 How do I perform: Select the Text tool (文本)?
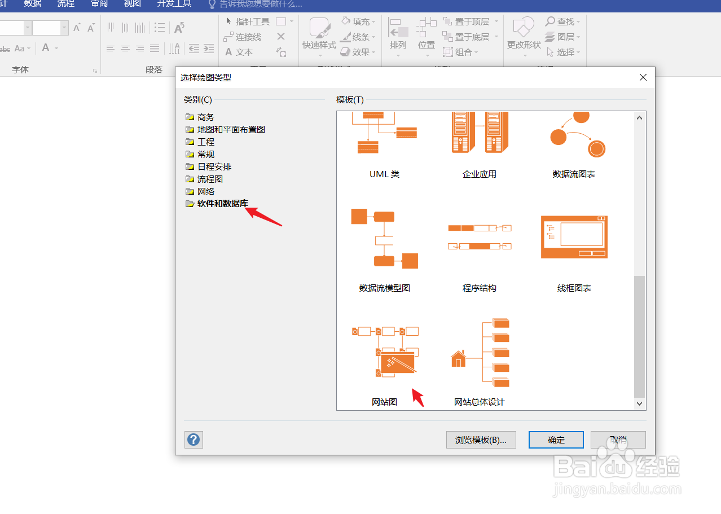[239, 52]
